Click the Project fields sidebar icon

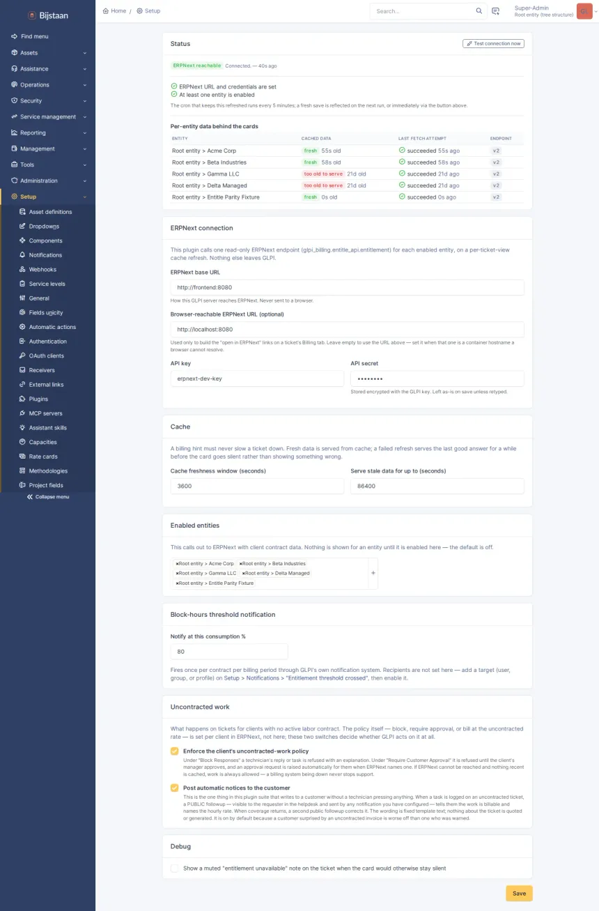[22, 485]
